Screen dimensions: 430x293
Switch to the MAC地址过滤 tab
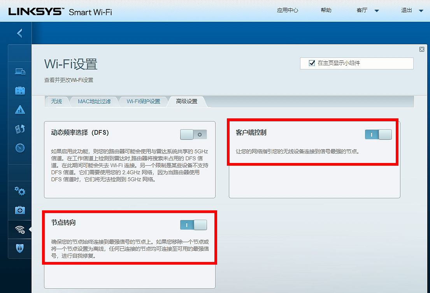[x=95, y=101]
